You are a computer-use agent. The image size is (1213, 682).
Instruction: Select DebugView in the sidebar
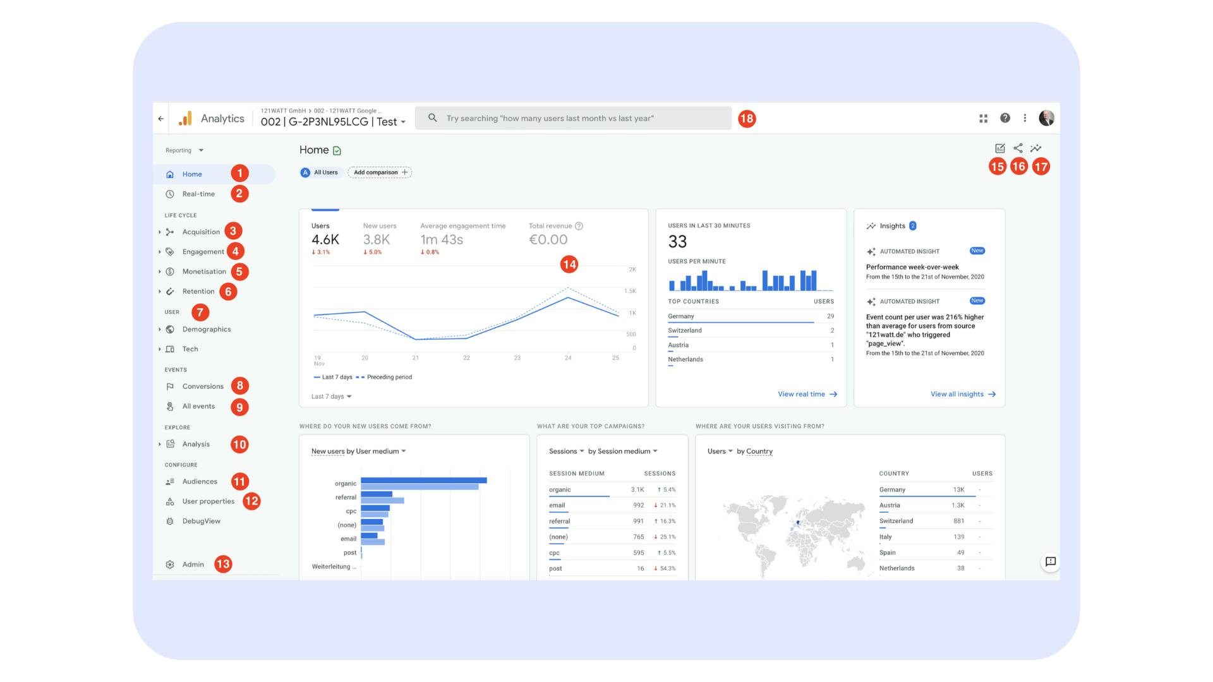pyautogui.click(x=201, y=521)
